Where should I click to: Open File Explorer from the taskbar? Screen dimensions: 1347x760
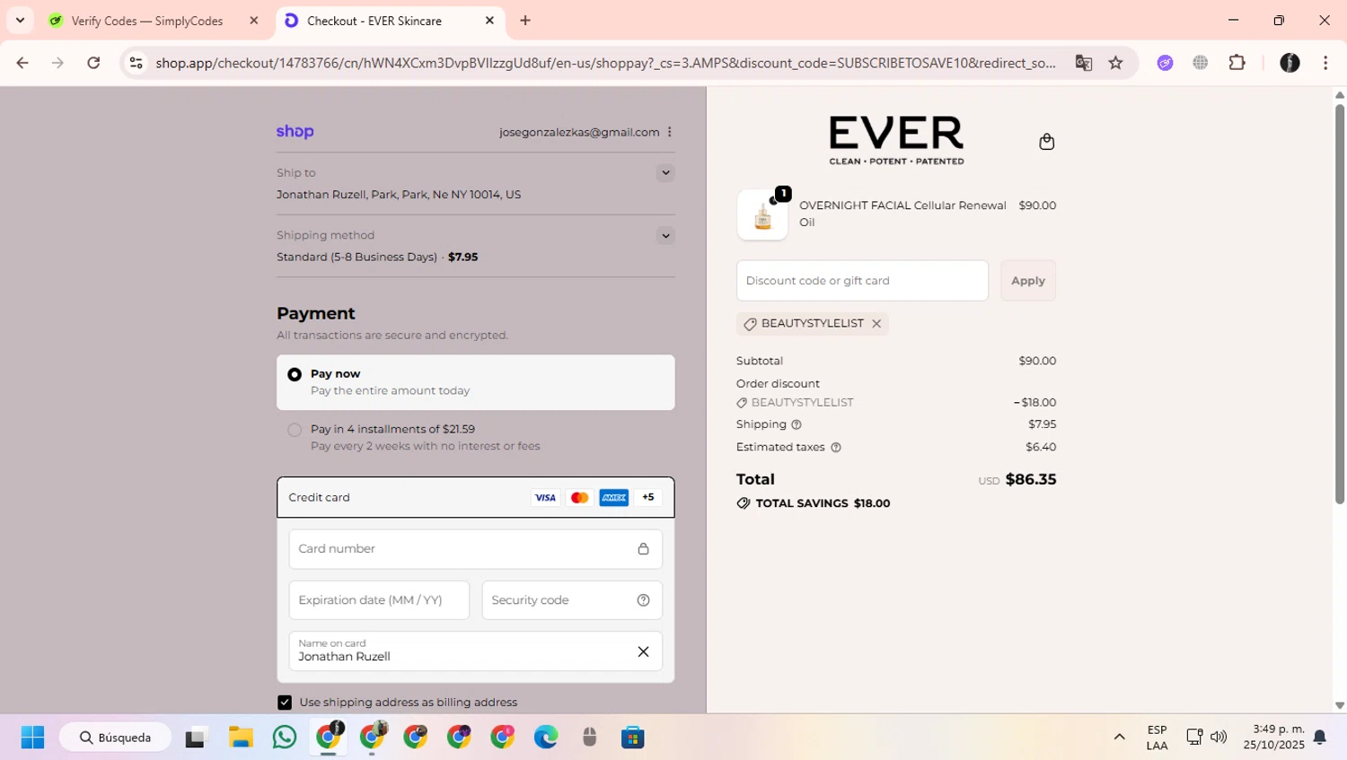pyautogui.click(x=241, y=737)
